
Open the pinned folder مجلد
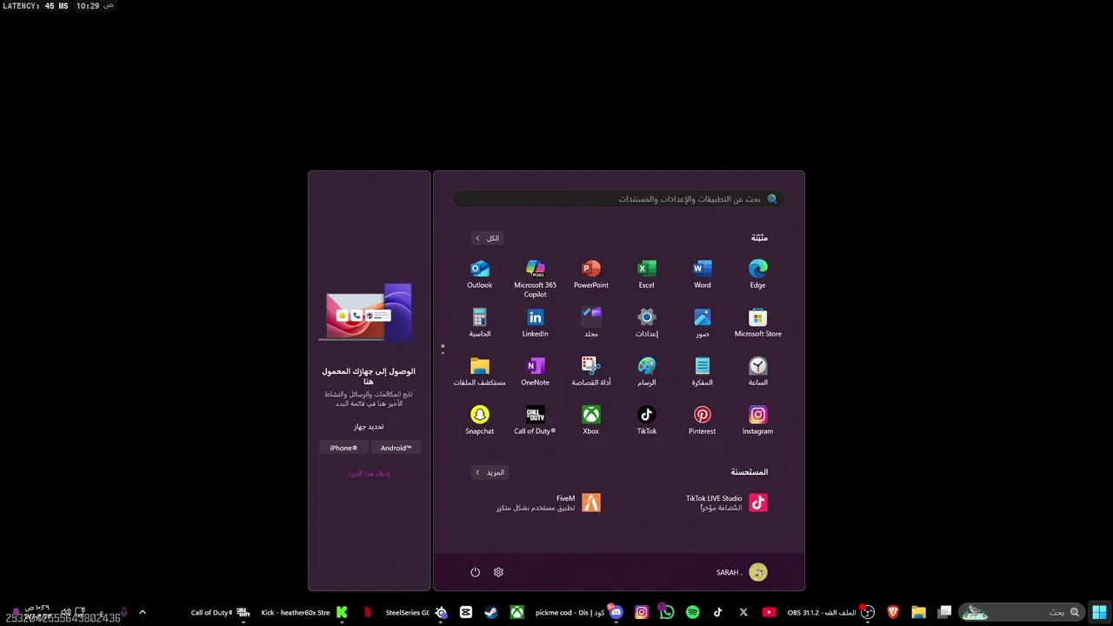click(x=591, y=323)
